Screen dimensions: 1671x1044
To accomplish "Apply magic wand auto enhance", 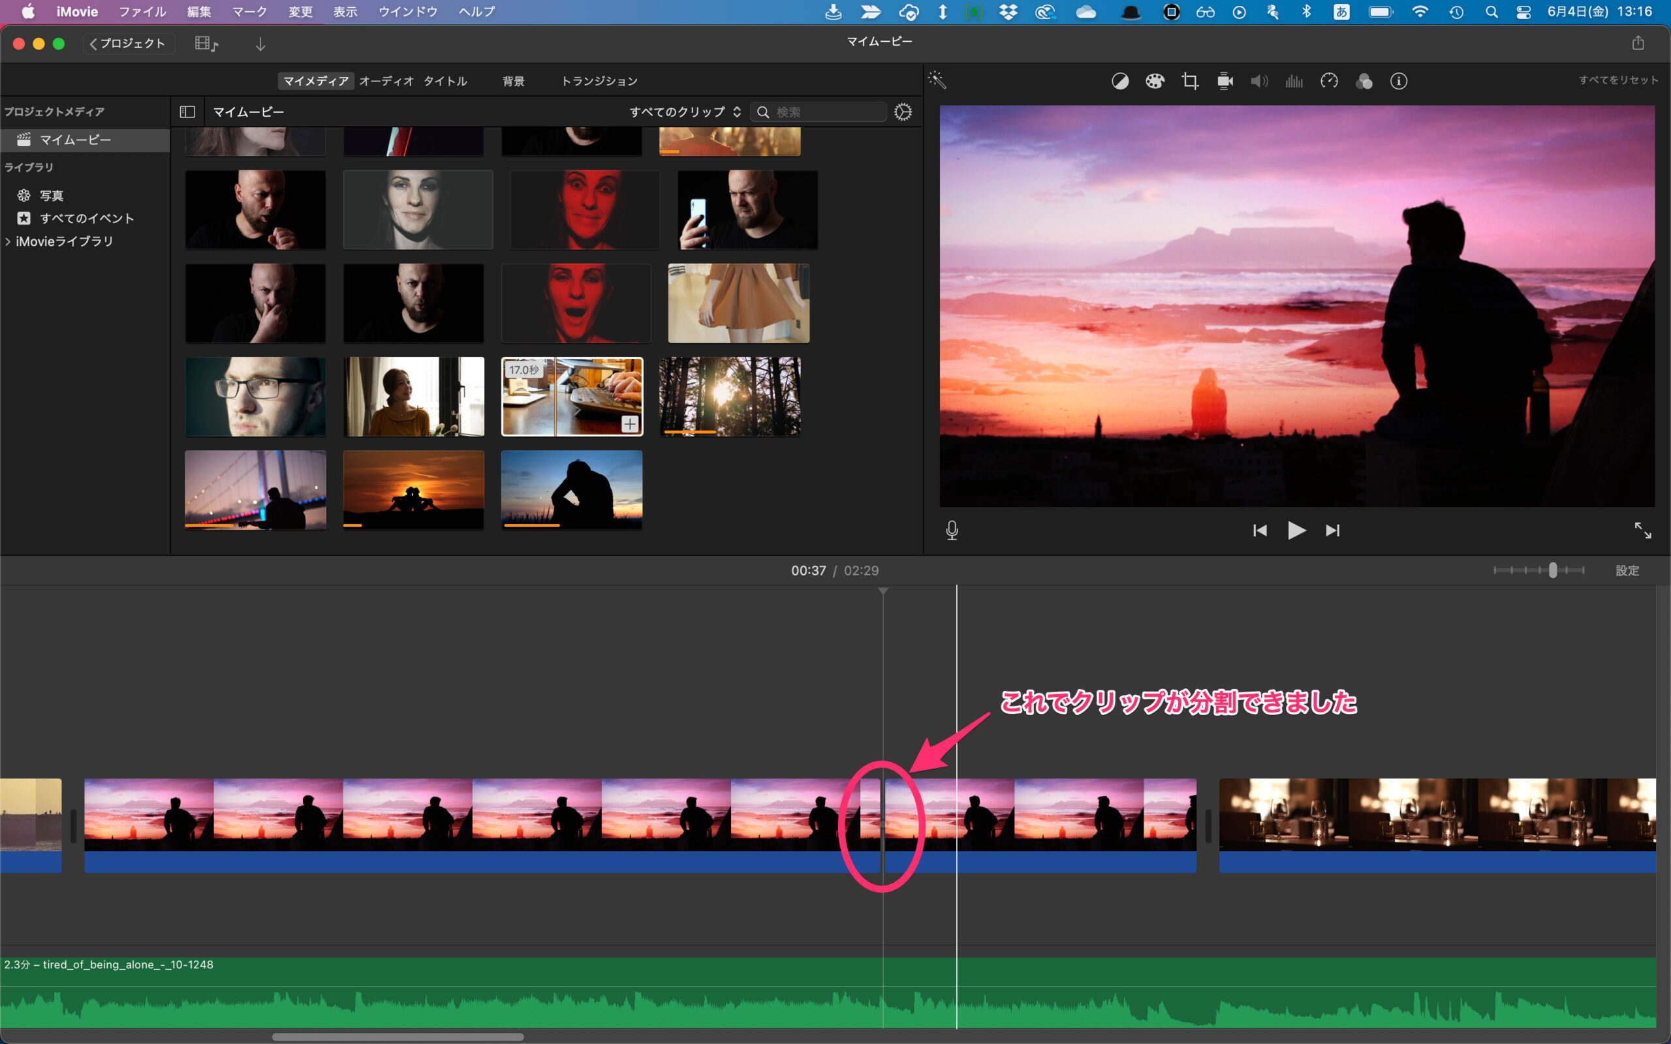I will pyautogui.click(x=937, y=80).
